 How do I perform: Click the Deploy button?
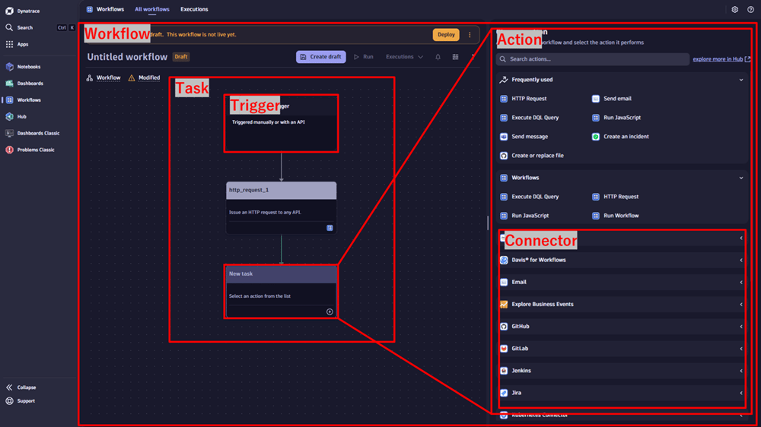pyautogui.click(x=446, y=35)
